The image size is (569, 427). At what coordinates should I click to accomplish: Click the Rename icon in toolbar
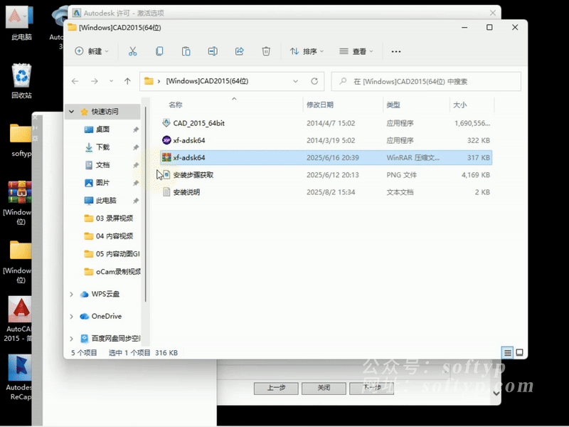213,51
